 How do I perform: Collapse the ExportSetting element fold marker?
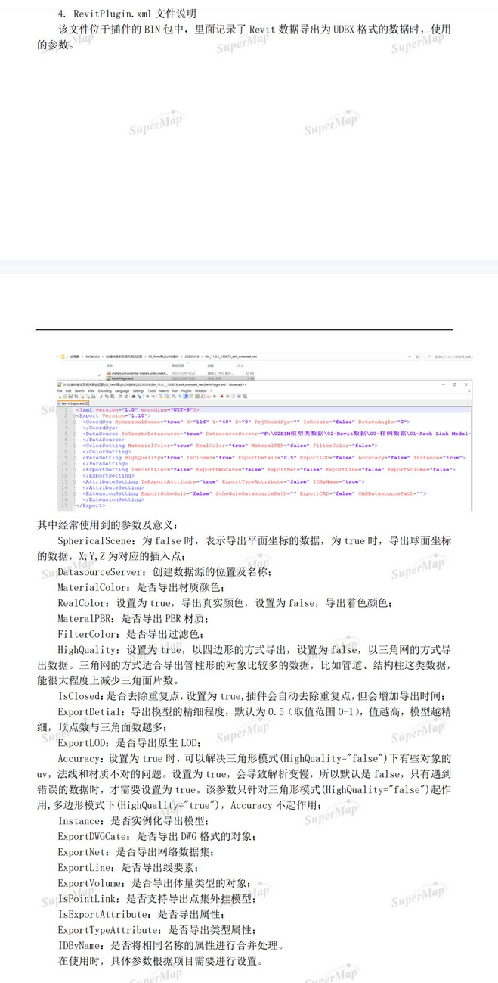pyautogui.click(x=74, y=469)
